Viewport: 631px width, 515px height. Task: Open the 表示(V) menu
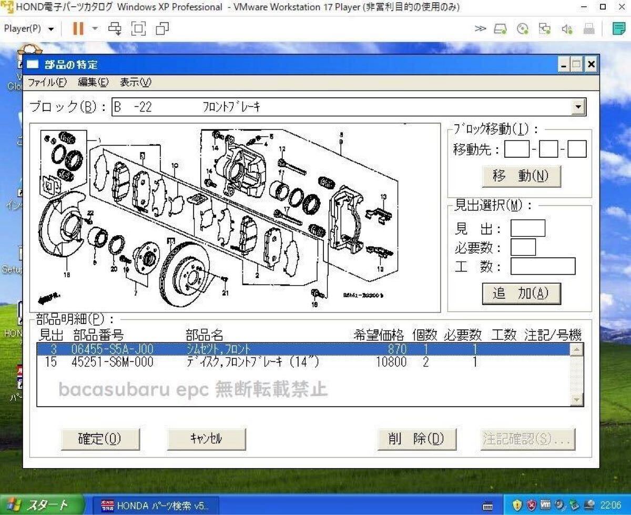135,83
